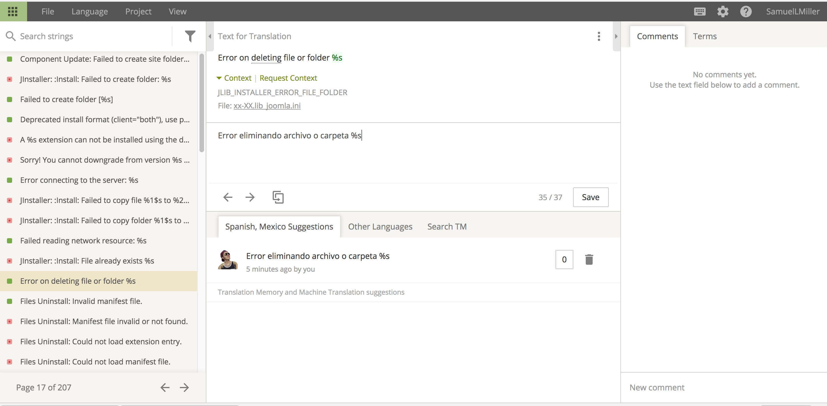This screenshot has width=827, height=406.
Task: Open the strings filter funnel icon
Action: point(190,36)
